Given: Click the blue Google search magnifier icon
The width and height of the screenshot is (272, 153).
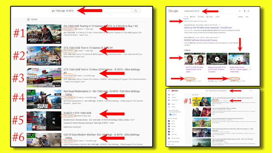Looking at the screenshot, I should pyautogui.click(x=248, y=11).
